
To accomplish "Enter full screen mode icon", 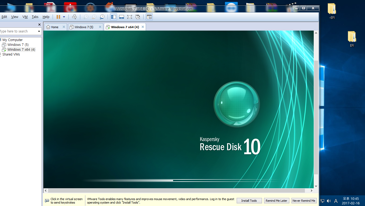I will [130, 17].
